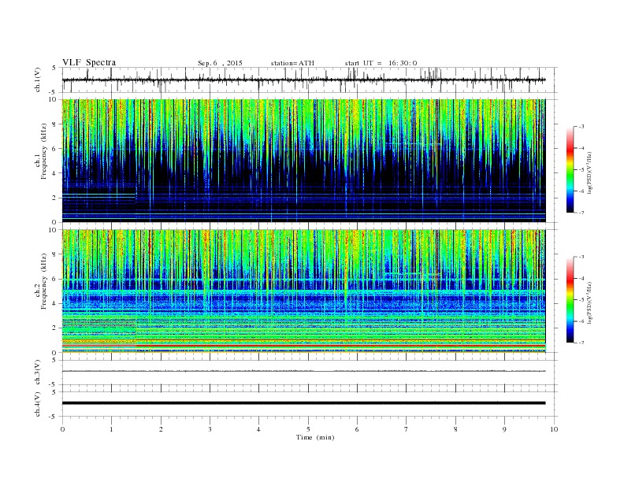Viewport: 624px width, 482px height.
Task: Click the "ch.4(V)" axis label
Action: 37,404
